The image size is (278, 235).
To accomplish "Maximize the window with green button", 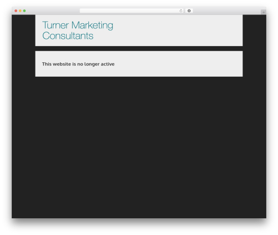I will [24, 11].
